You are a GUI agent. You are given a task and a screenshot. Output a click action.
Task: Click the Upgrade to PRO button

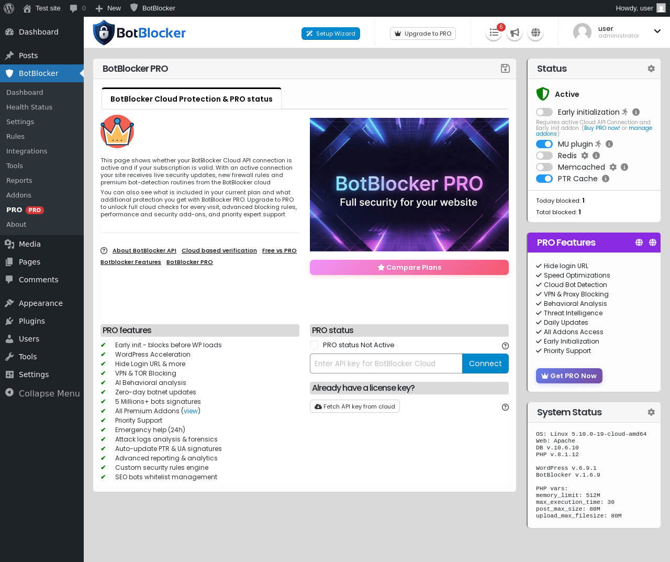point(423,34)
